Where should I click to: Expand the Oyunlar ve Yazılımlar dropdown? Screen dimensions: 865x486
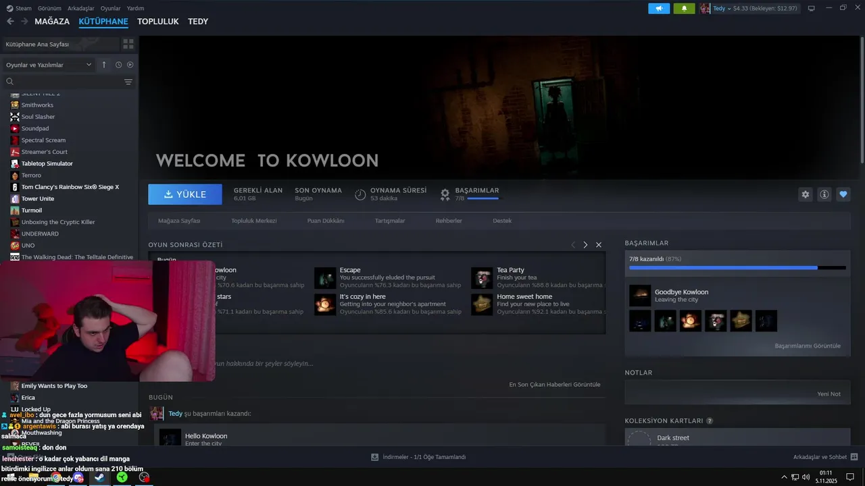click(49, 65)
